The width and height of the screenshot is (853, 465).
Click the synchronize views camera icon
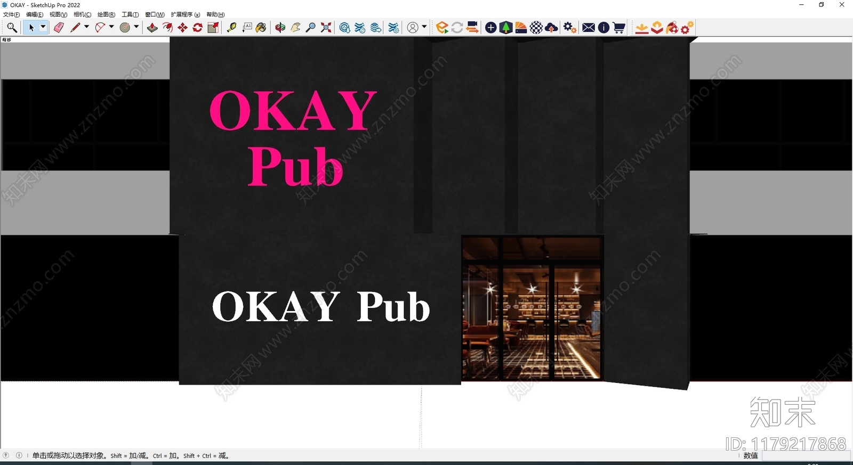[472, 28]
